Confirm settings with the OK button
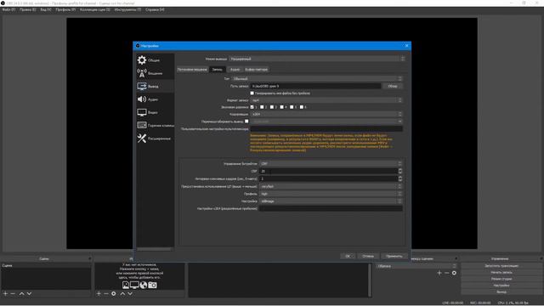 [348, 256]
